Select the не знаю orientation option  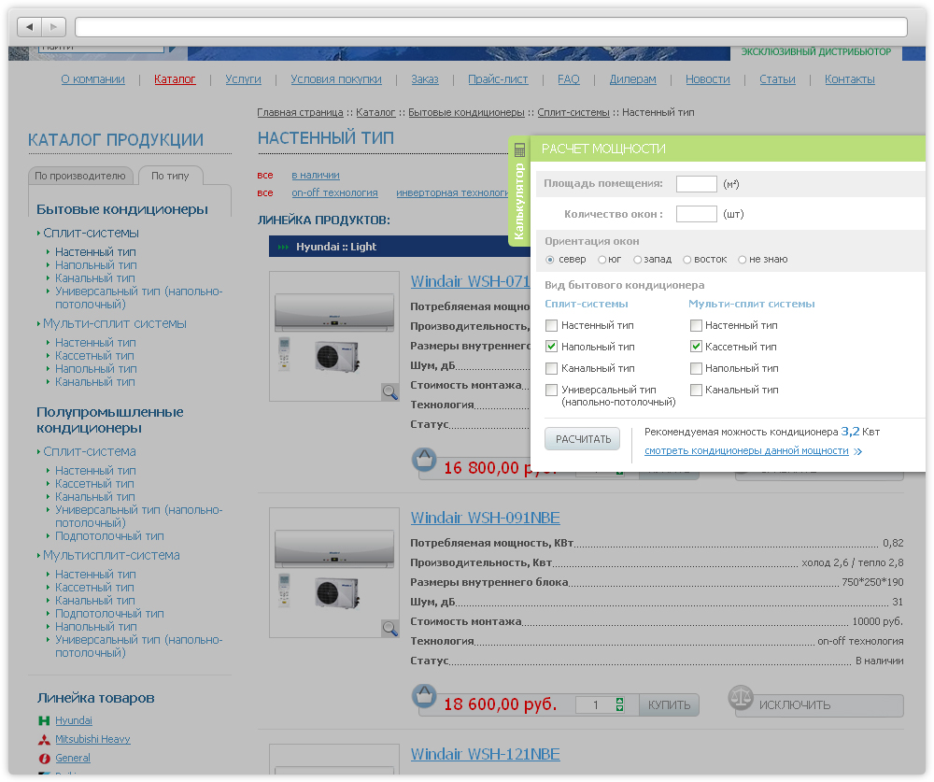(743, 260)
